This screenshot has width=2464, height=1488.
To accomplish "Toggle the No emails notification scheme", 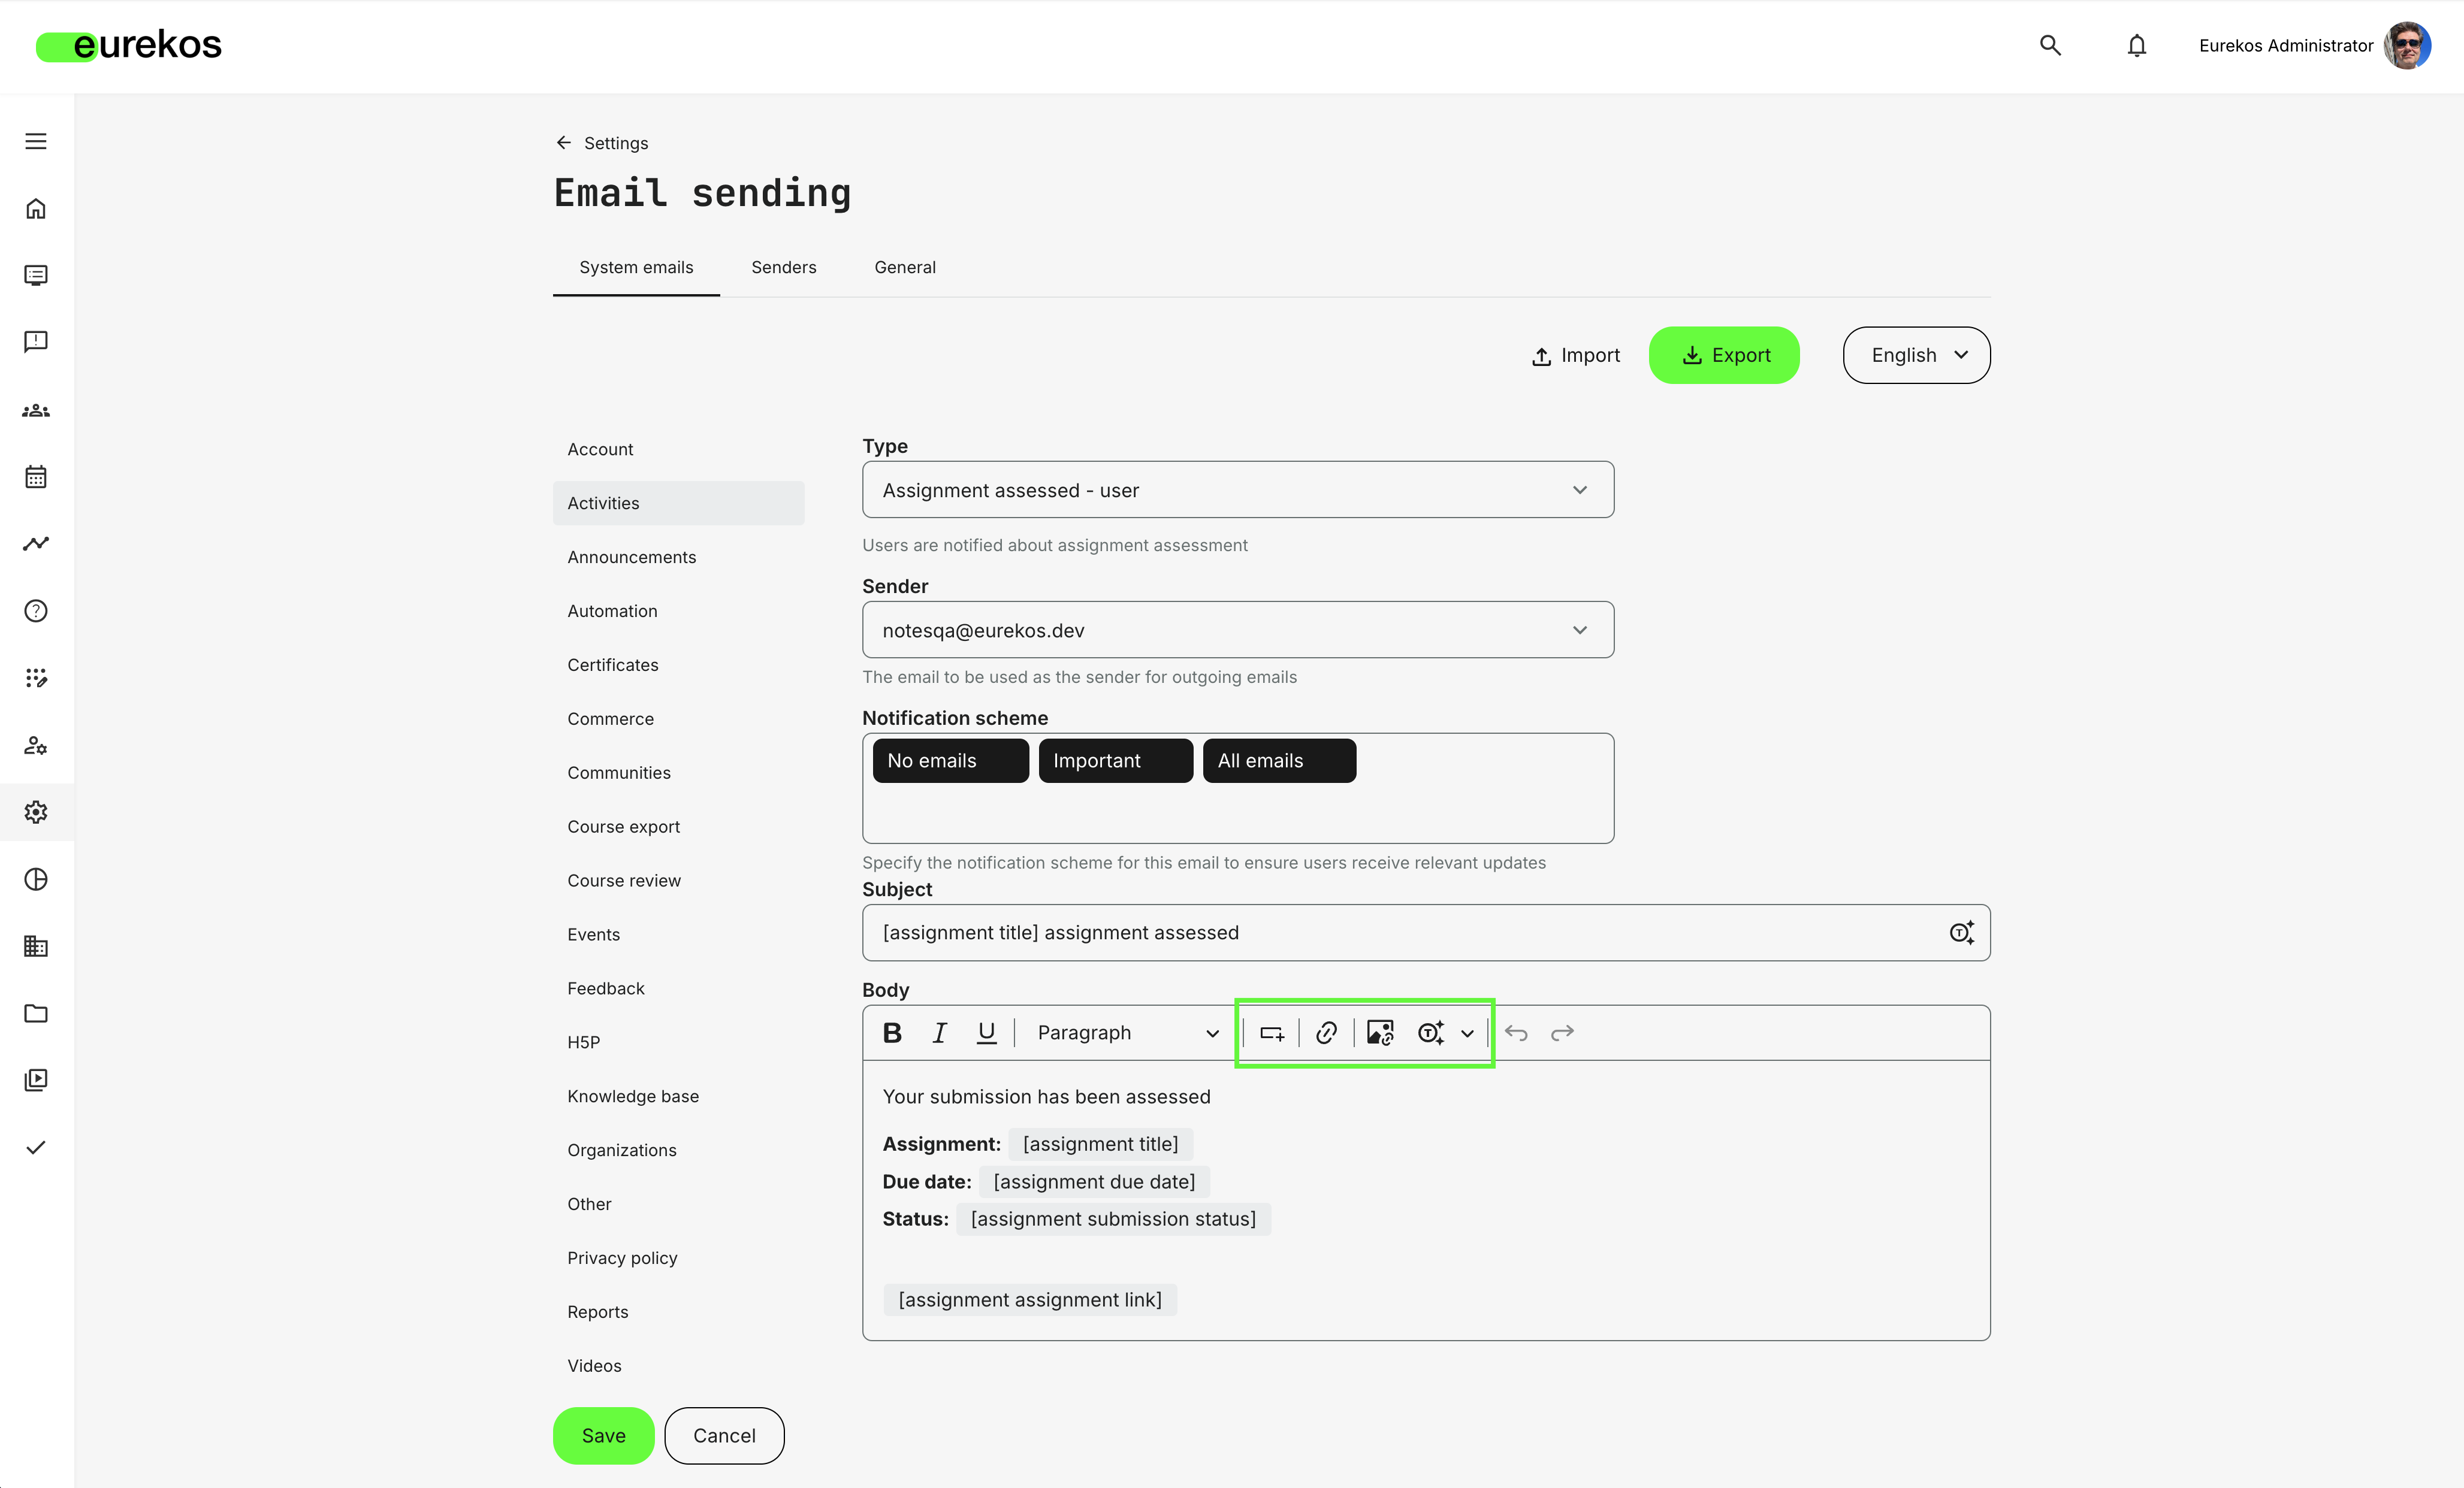I will pyautogui.click(x=950, y=760).
